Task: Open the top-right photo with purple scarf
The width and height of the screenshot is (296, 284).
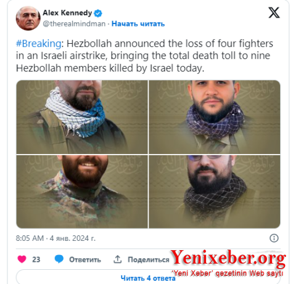Action: pos(215,117)
